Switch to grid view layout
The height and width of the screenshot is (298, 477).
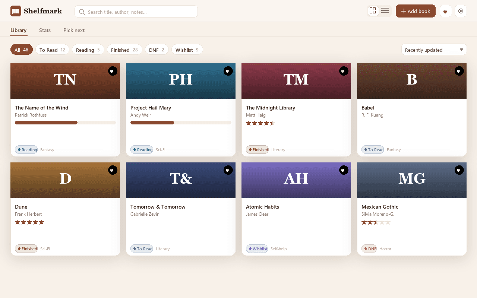(373, 11)
